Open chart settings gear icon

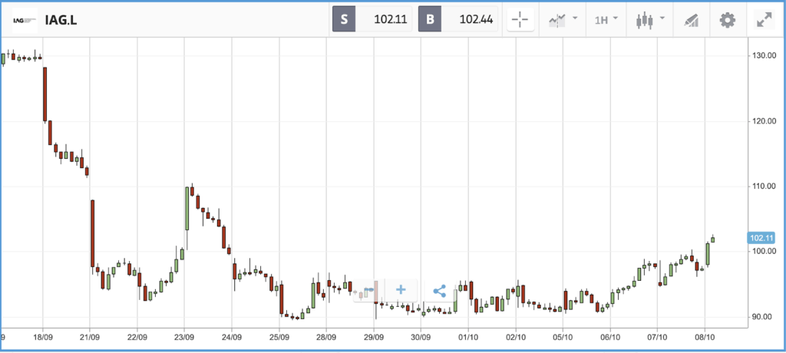[x=728, y=20]
